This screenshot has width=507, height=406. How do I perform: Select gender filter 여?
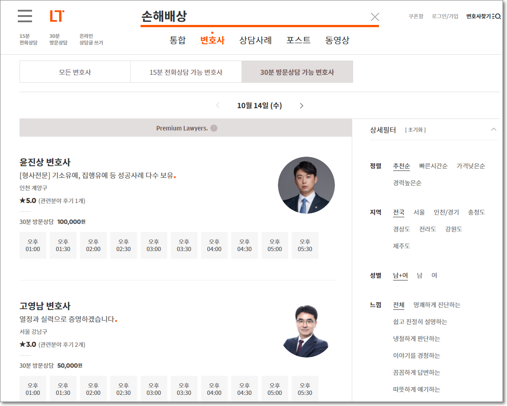coord(434,276)
